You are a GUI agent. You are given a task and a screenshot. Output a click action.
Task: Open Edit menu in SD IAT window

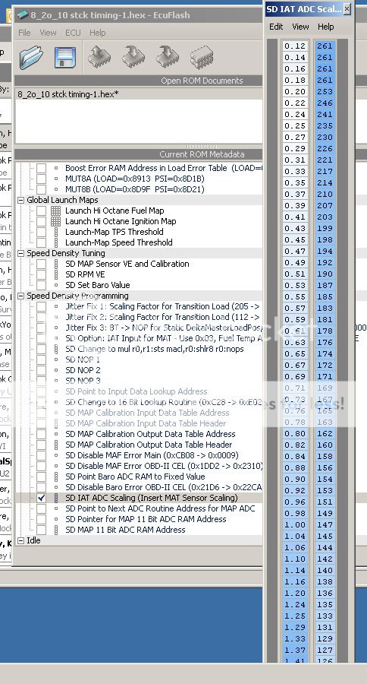pyautogui.click(x=276, y=27)
